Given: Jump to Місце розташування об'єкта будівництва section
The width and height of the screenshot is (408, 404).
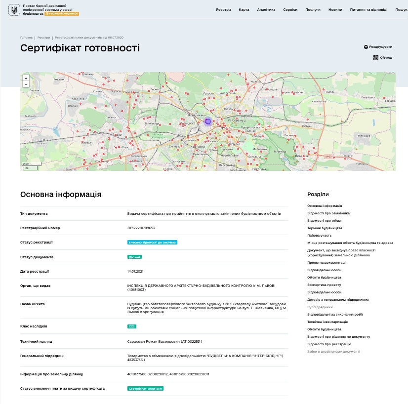Looking at the screenshot, I should click(350, 242).
